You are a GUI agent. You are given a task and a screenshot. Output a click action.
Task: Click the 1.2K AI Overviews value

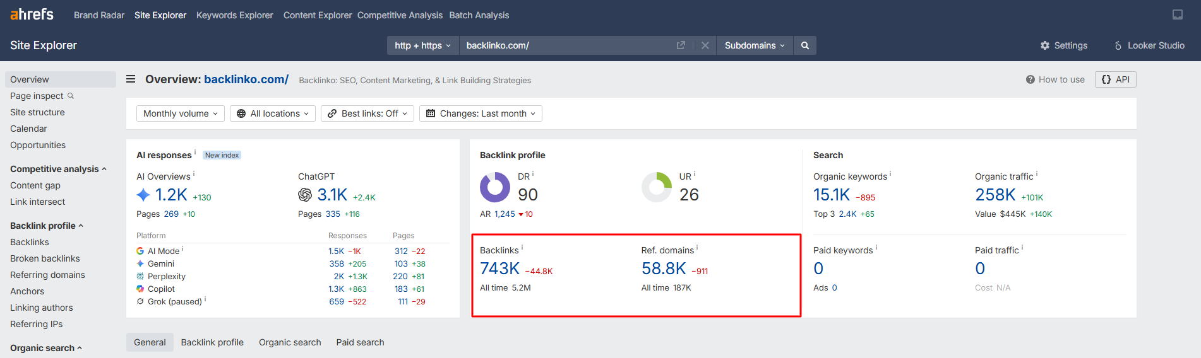[171, 195]
